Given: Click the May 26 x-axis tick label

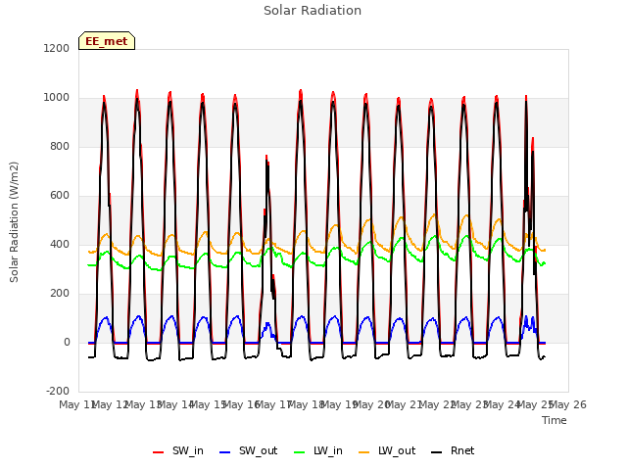Looking at the screenshot, I should pyautogui.click(x=568, y=404).
